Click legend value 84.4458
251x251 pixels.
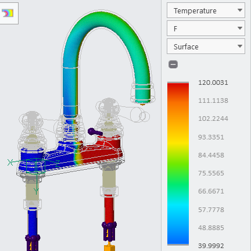pos(211,155)
